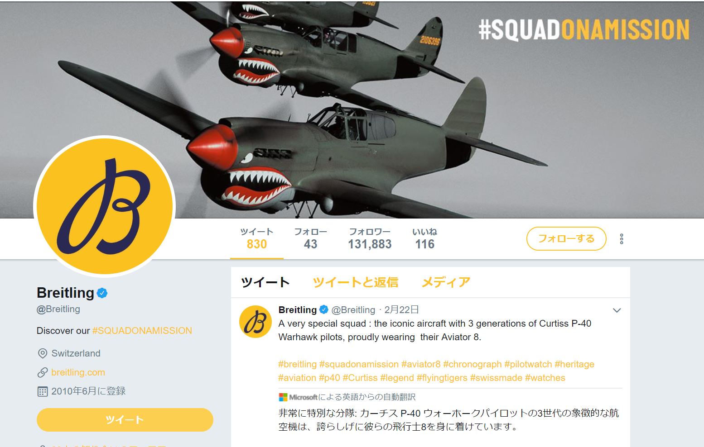Click the Breitling avatar in the tweet
This screenshot has width=704, height=447.
point(255,322)
